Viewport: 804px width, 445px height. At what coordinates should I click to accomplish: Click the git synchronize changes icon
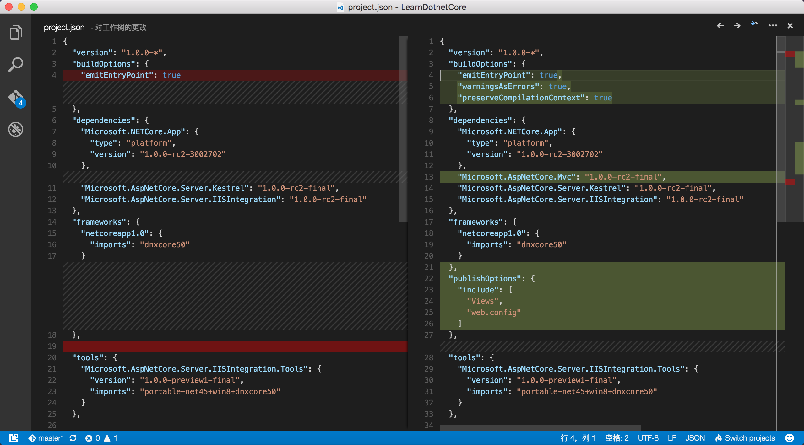[73, 438]
